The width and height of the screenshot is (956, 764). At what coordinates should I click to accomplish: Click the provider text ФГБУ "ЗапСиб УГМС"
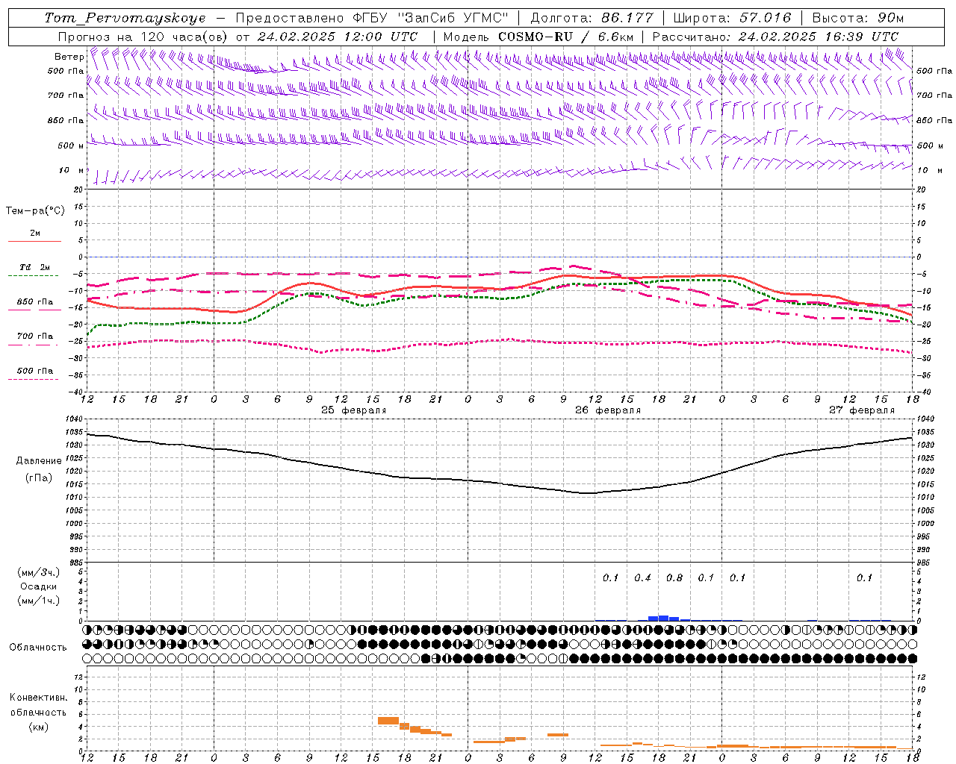pos(429,18)
